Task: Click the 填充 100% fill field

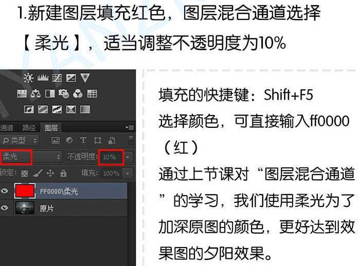Action: 111,174
